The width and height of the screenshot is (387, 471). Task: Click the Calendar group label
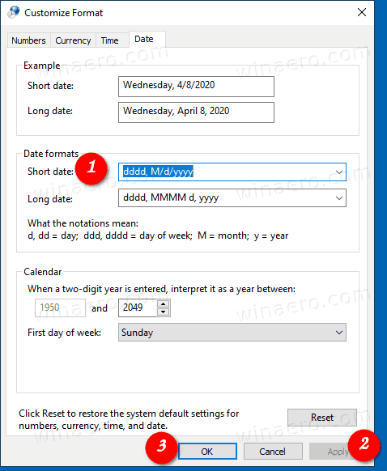(43, 272)
